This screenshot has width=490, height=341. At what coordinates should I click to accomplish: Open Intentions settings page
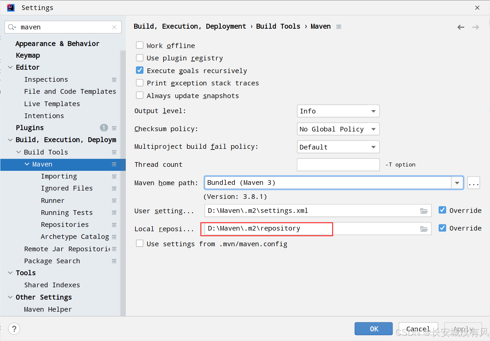(44, 116)
